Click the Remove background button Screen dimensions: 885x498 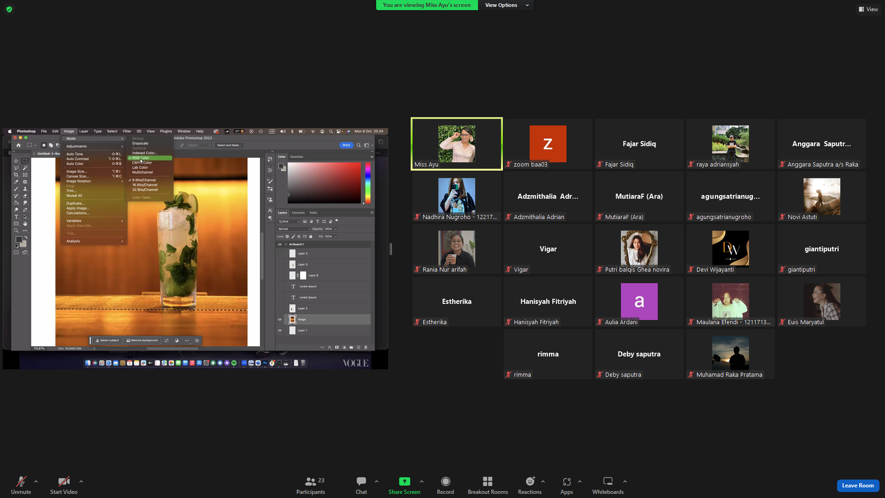142,340
